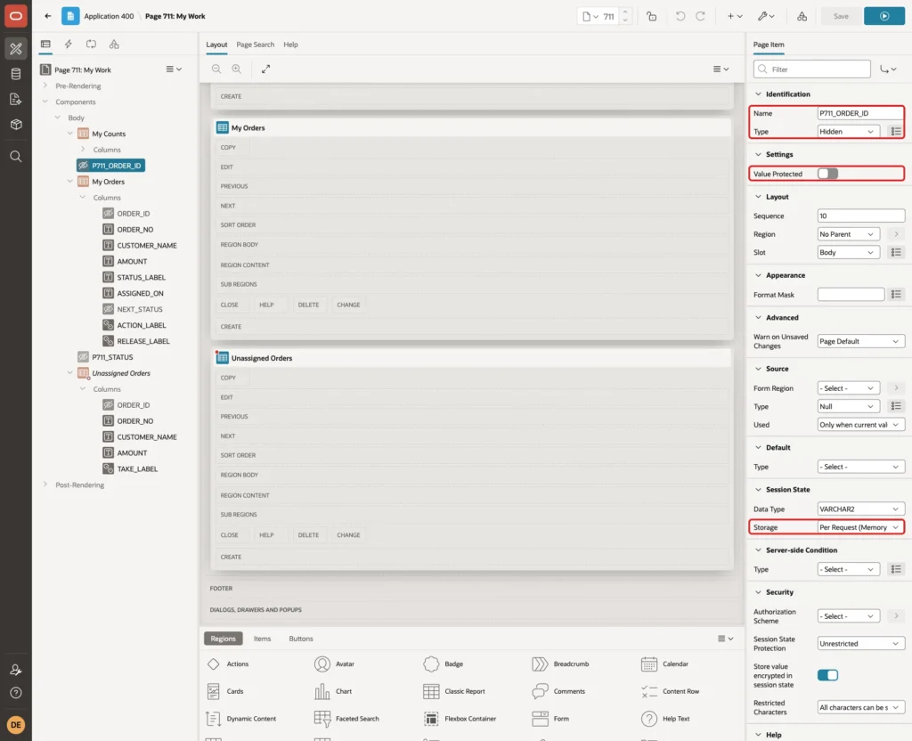Select the Layout tab

click(x=216, y=45)
